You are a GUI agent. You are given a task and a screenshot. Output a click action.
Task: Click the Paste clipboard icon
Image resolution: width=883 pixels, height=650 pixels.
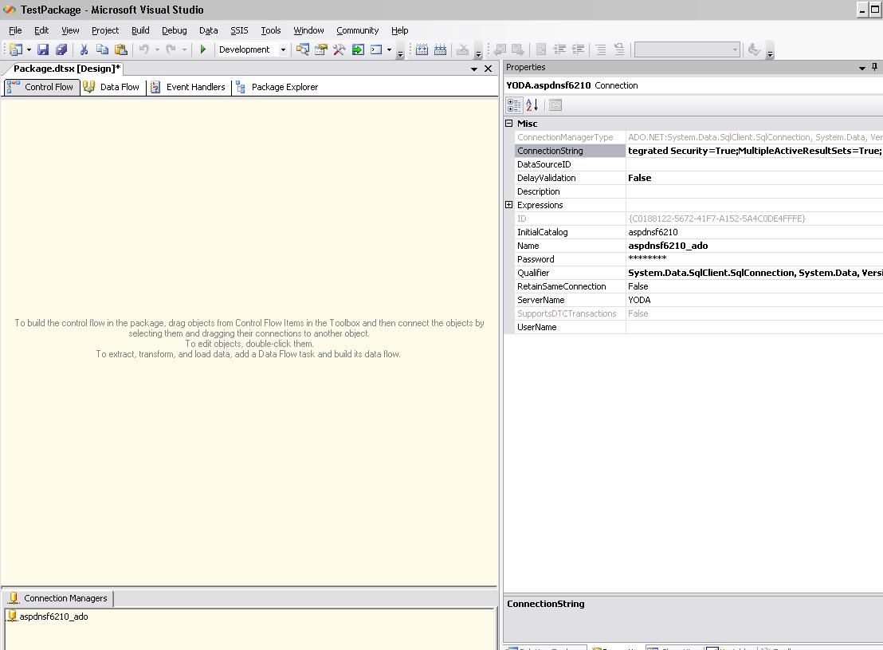121,49
